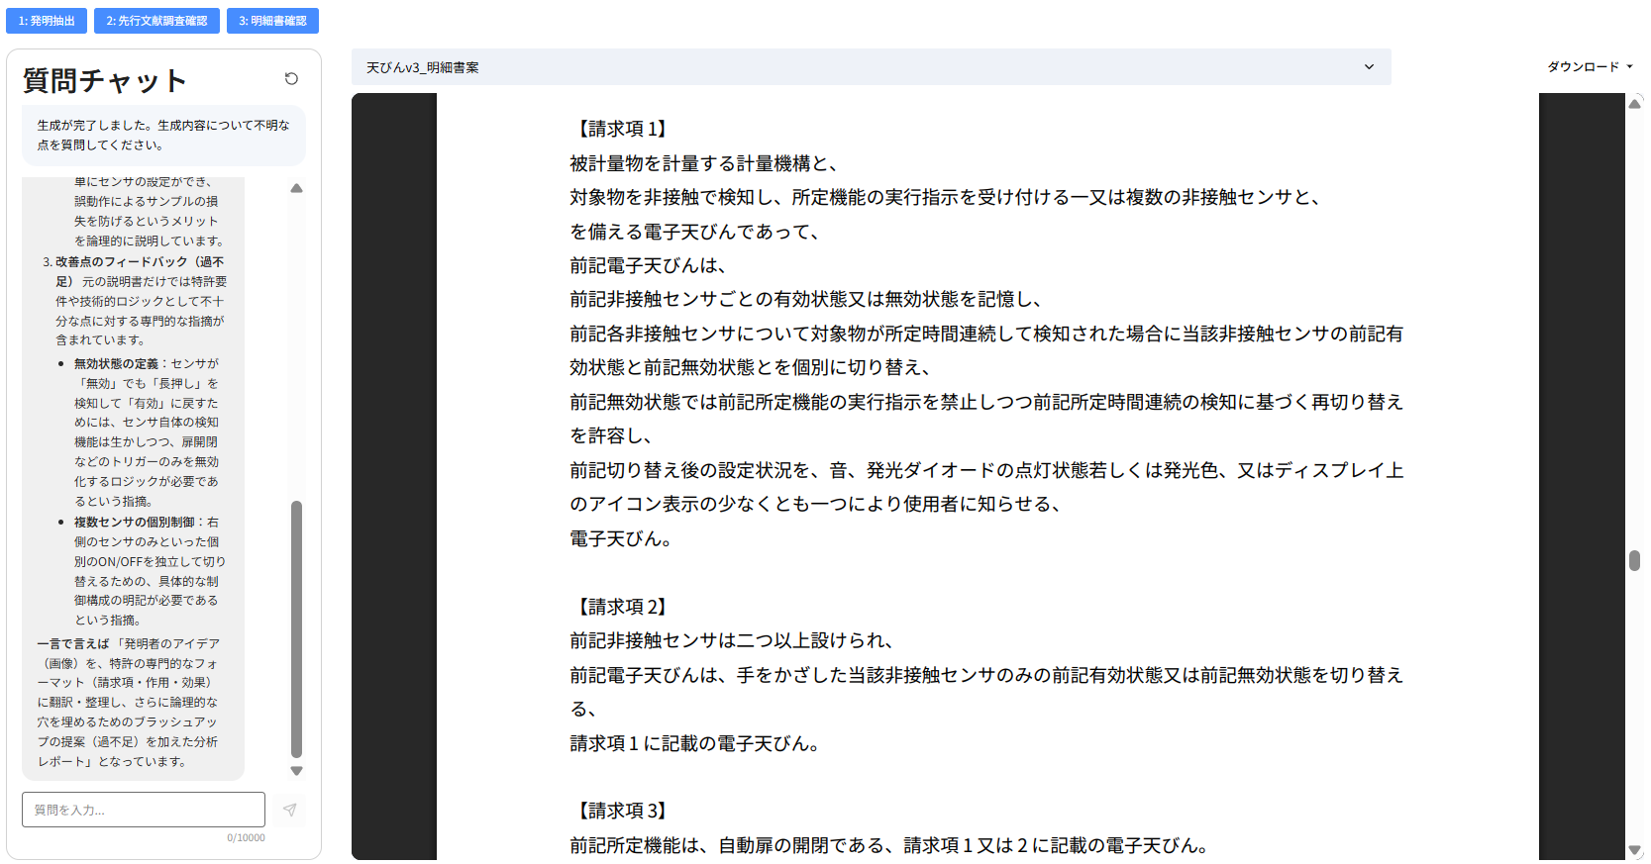Click the document viewer's scroll-down arrow

[x=1634, y=850]
